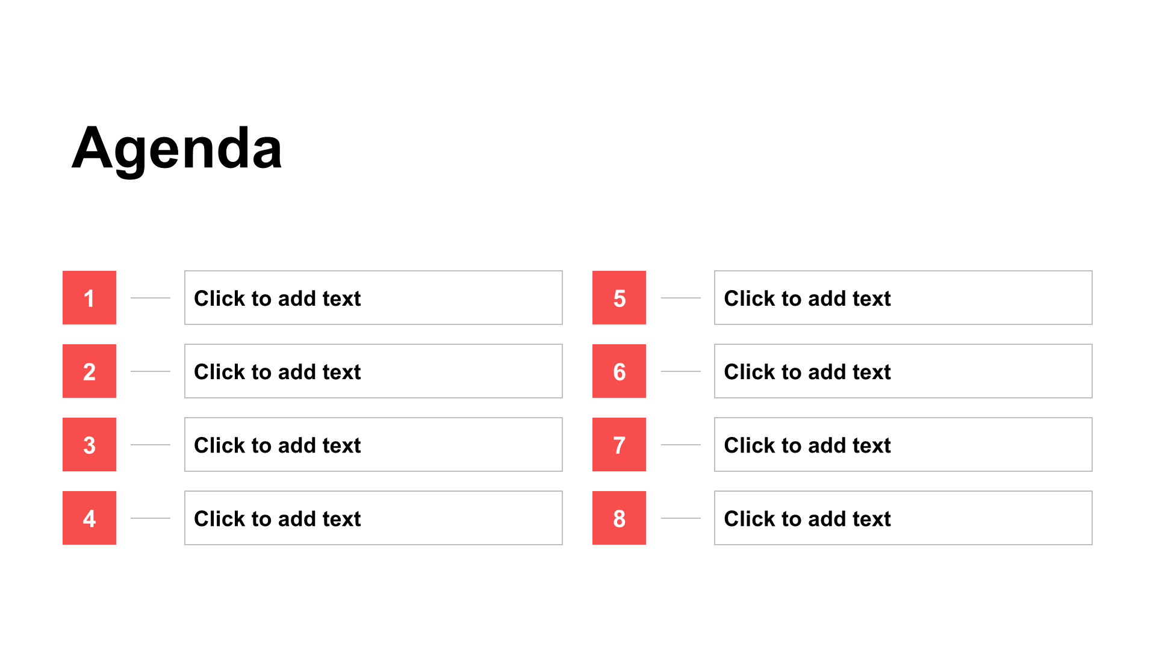Select the red number 1 box
This screenshot has width=1156, height=650.
[89, 297]
